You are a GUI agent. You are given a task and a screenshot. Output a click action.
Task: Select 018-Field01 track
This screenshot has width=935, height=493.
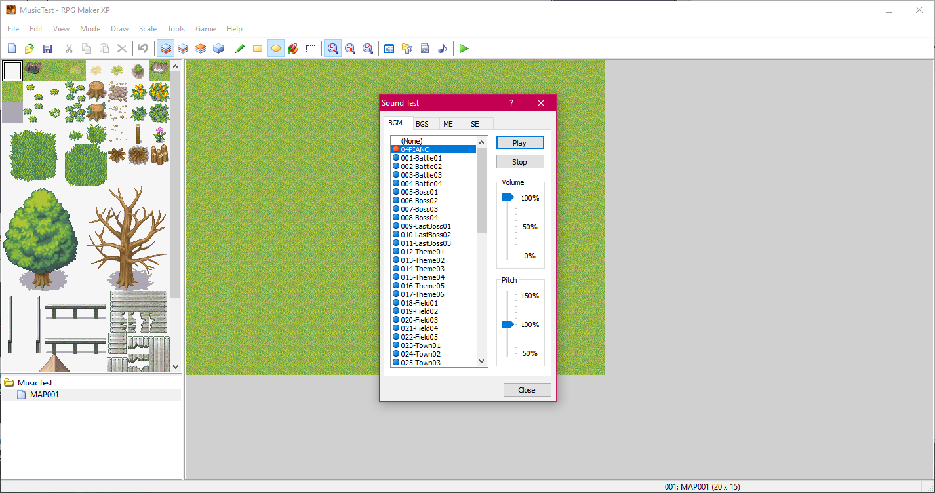point(433,303)
